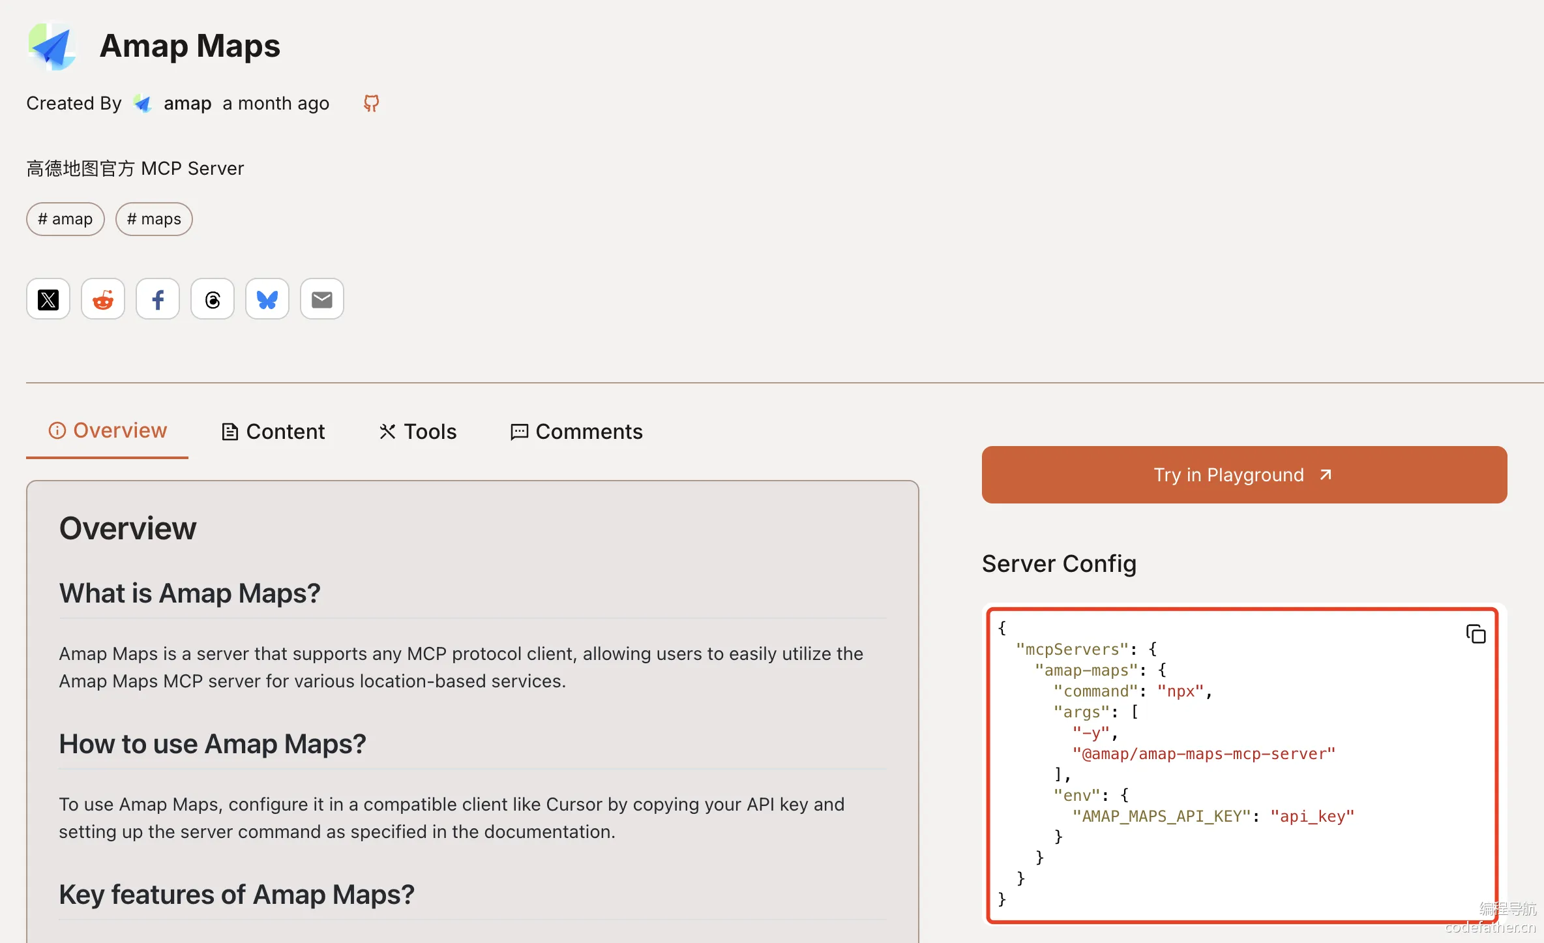The height and width of the screenshot is (943, 1544).
Task: Open the amap creator profile link
Action: click(x=187, y=103)
